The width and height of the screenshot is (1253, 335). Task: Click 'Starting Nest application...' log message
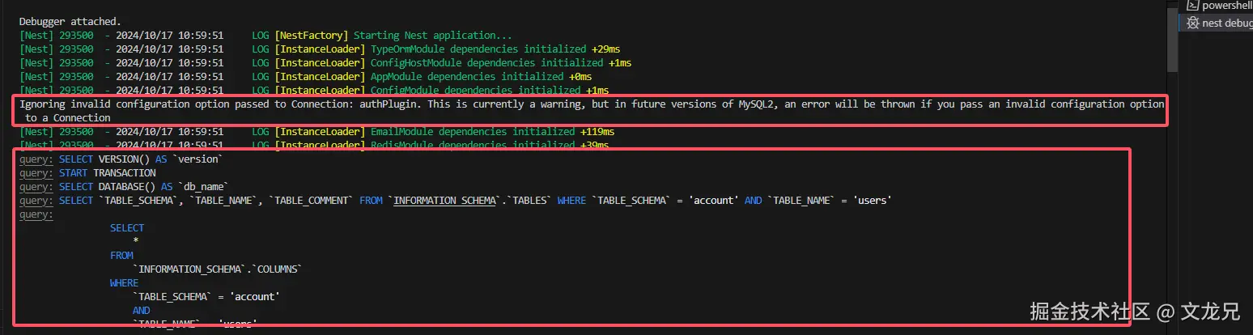[433, 36]
